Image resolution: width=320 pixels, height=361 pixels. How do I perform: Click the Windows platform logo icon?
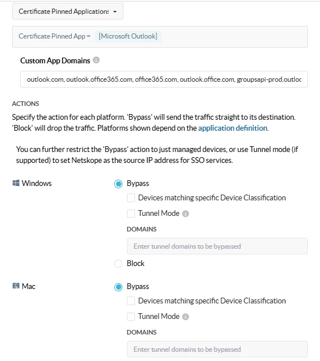point(16,183)
